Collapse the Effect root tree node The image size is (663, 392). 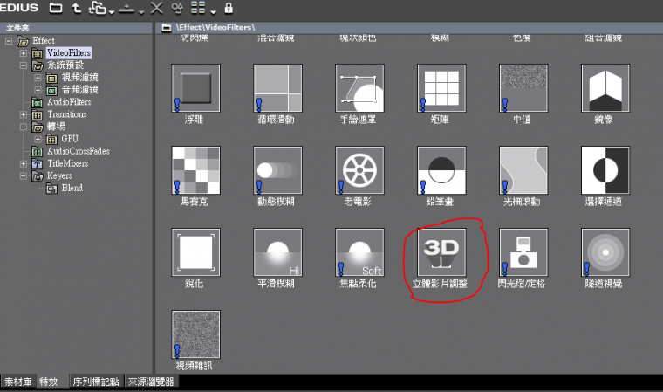(x=9, y=41)
